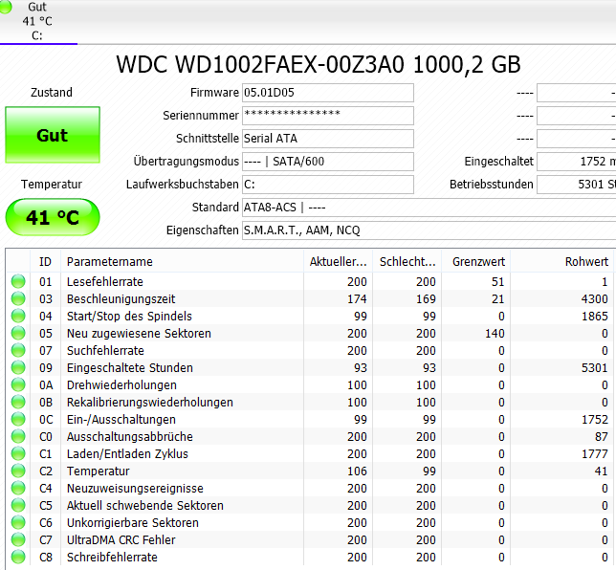Viewport: 616px width, 570px height.
Task: Click the Eigenschaften field with S.M.A.R.T., AAM, NCQ
Action: 429,230
